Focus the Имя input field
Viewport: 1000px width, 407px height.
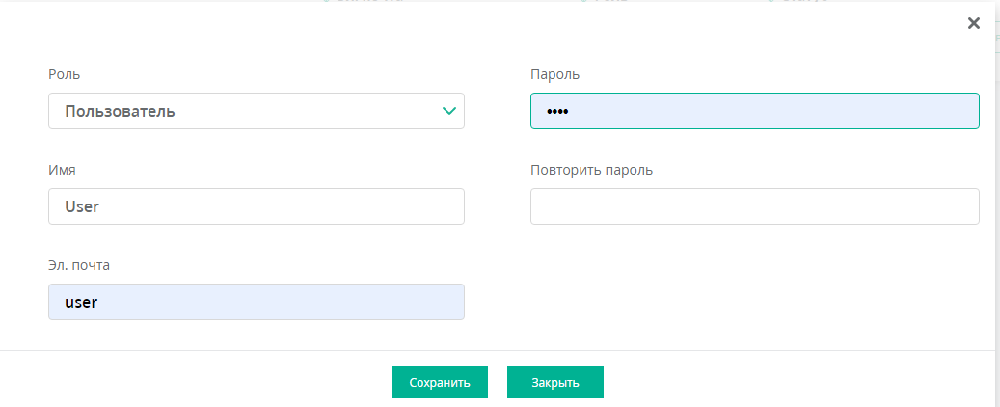coord(257,206)
